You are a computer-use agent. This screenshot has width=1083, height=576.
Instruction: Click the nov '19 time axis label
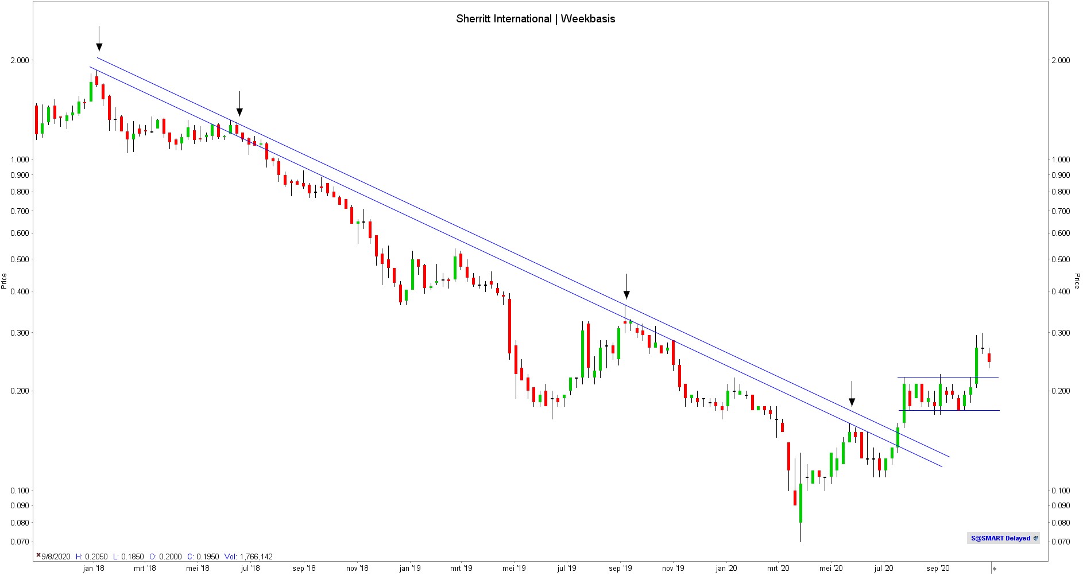(x=673, y=569)
